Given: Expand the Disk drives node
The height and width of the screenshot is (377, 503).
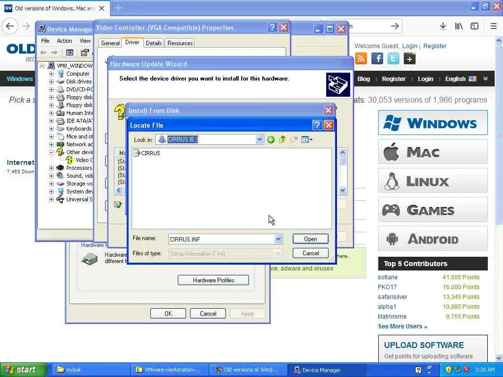Looking at the screenshot, I should [x=51, y=82].
